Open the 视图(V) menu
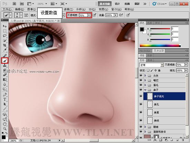The width and height of the screenshot is (190, 143). (103, 9)
